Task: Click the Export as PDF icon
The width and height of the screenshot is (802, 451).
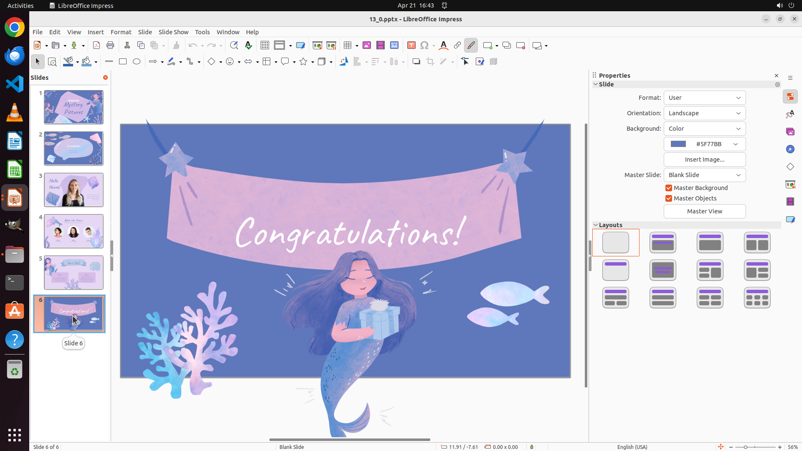Action: click(96, 46)
